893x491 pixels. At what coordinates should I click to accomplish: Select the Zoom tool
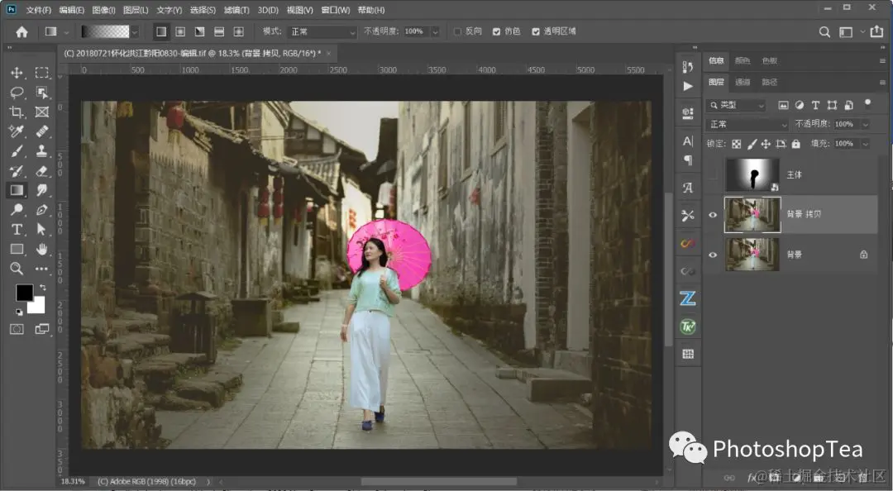[17, 269]
